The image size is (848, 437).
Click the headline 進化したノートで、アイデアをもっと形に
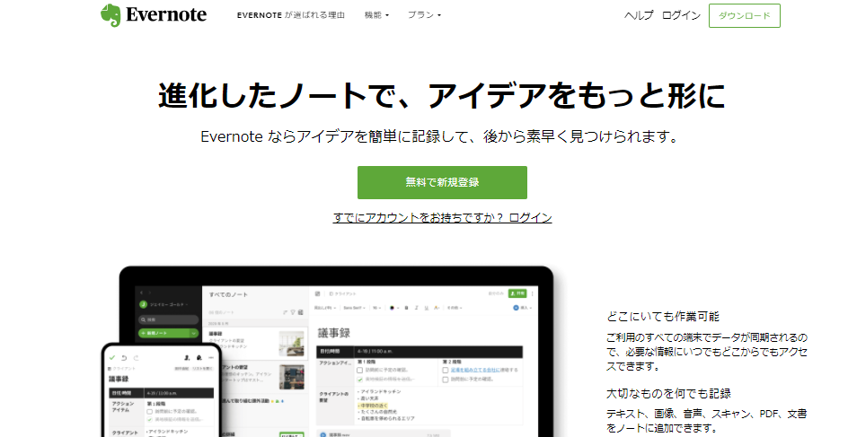442,96
